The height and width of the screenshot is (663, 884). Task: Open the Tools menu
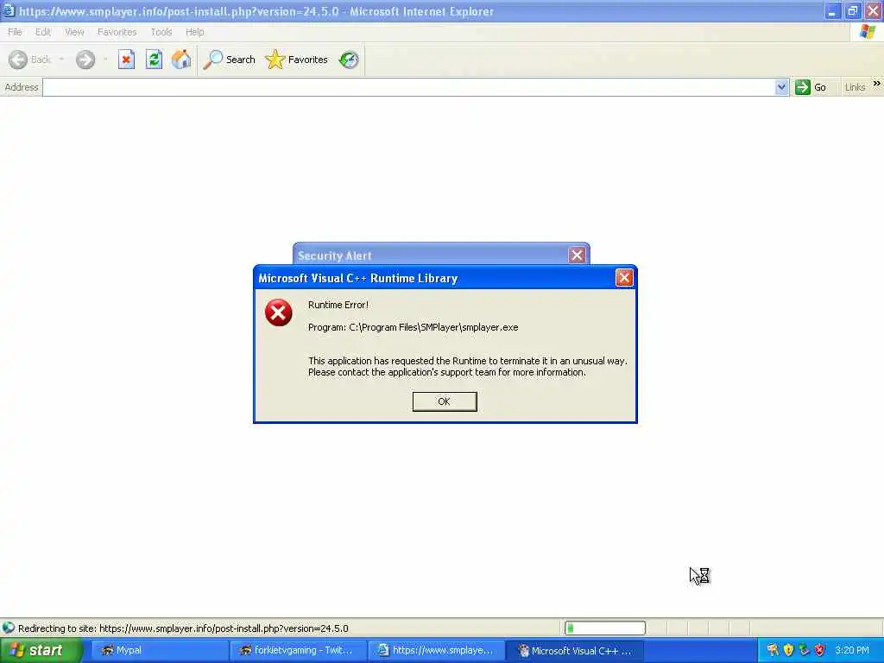[161, 32]
